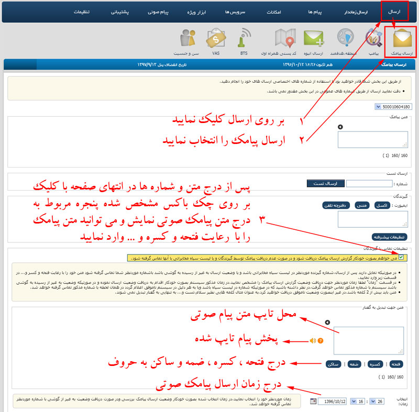The image size is (419, 412).
Task: Insert ضمه diacritic button
Action: (x=354, y=364)
